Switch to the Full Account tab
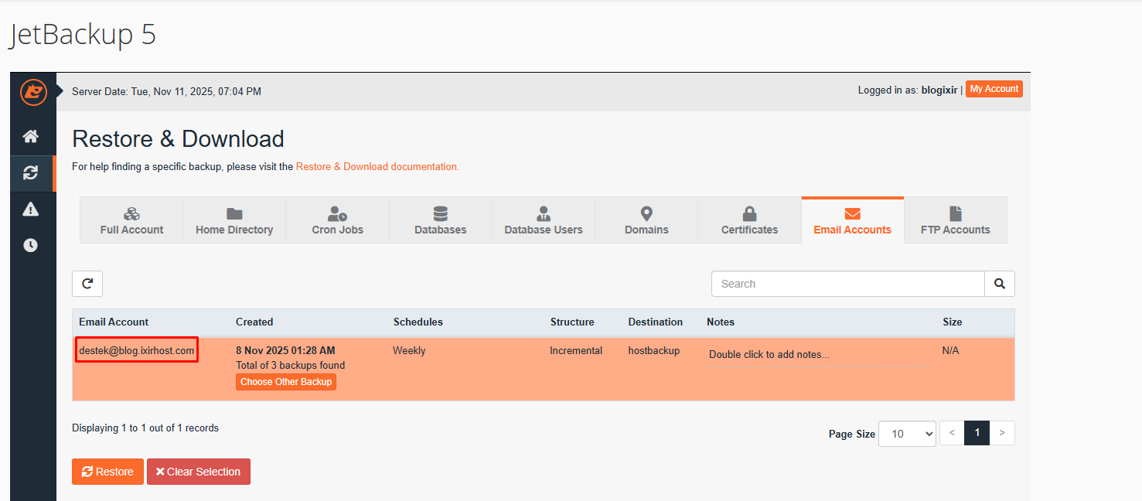Image resolution: width=1142 pixels, height=501 pixels. tap(131, 220)
